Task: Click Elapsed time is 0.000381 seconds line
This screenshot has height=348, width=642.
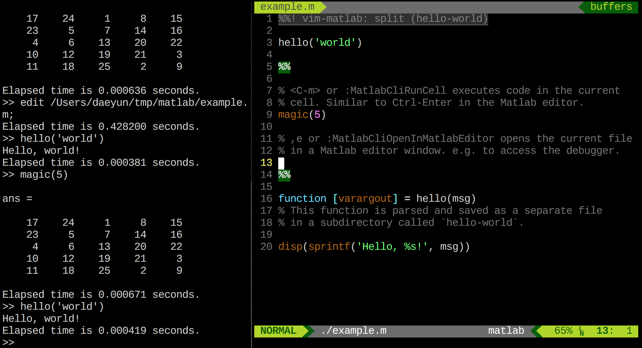Action: pyautogui.click(x=101, y=163)
